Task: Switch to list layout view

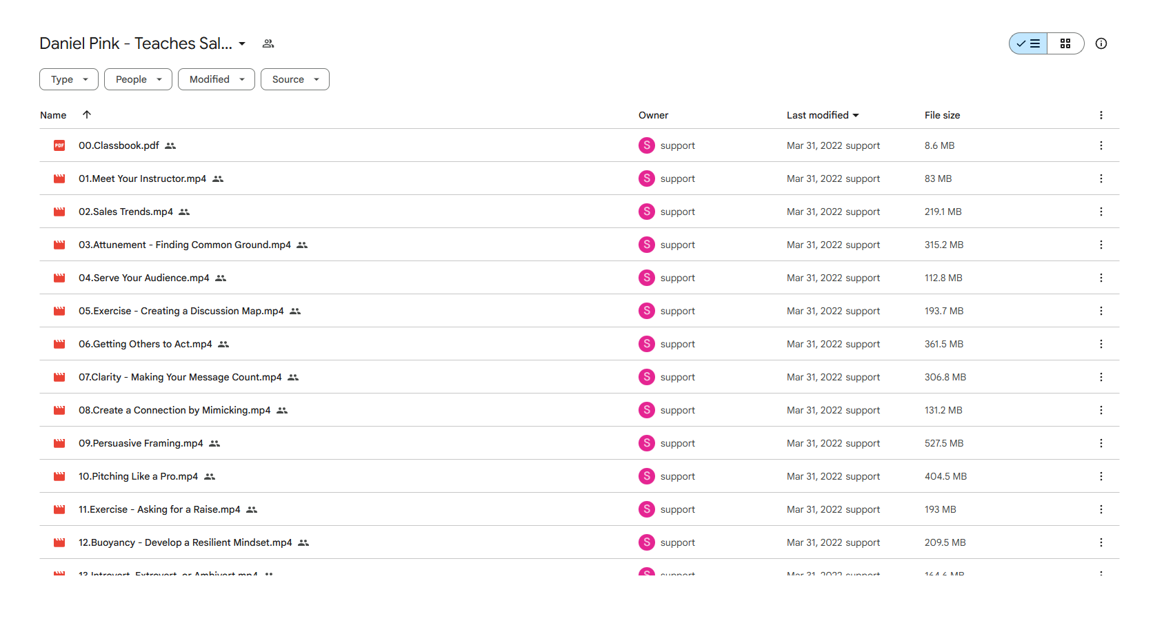Action: tap(1028, 43)
